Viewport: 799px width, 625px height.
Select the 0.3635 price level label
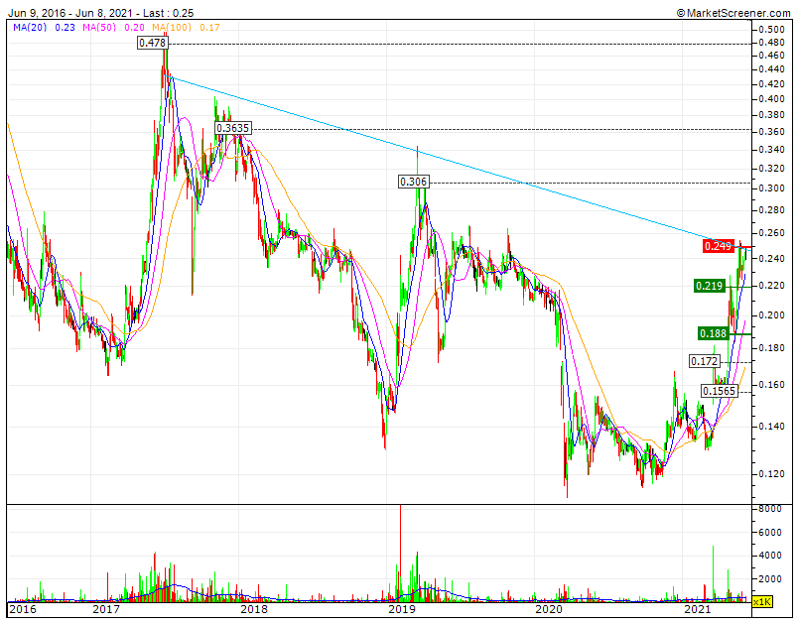233,128
